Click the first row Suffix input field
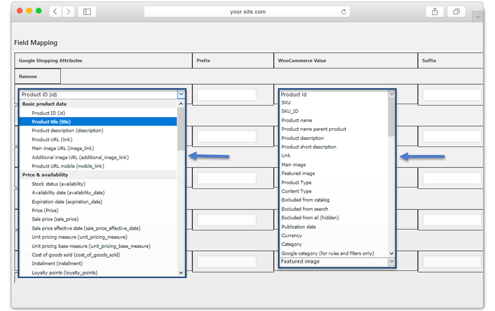 click(452, 95)
